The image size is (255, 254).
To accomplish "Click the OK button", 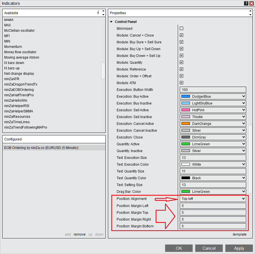I will 179,248.
